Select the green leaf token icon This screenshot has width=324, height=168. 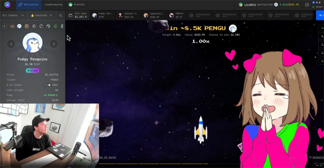click(48, 26)
